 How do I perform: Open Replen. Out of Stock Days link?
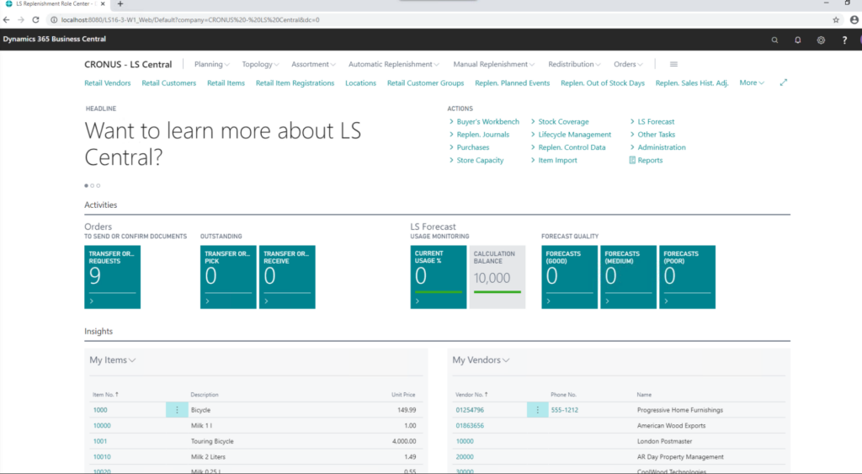click(603, 83)
